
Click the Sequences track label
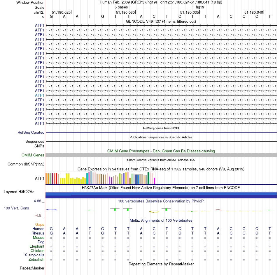(35, 141)
